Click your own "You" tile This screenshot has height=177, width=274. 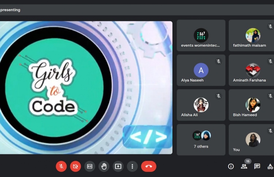(251, 140)
